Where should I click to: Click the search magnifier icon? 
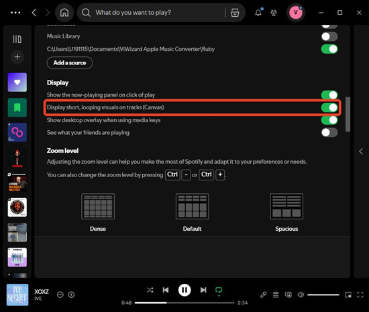point(86,13)
